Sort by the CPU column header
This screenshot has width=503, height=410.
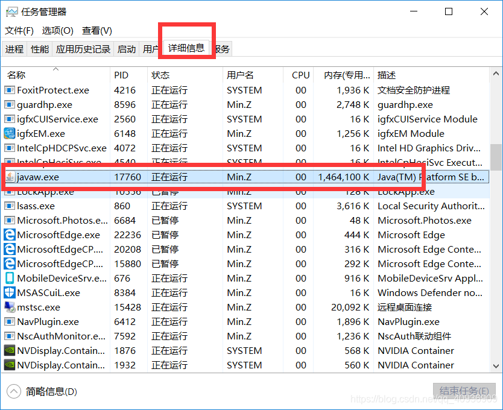(299, 75)
